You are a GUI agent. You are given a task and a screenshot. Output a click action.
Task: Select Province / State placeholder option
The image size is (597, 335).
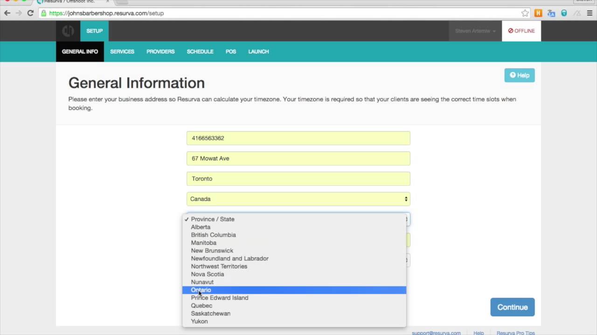pos(294,219)
